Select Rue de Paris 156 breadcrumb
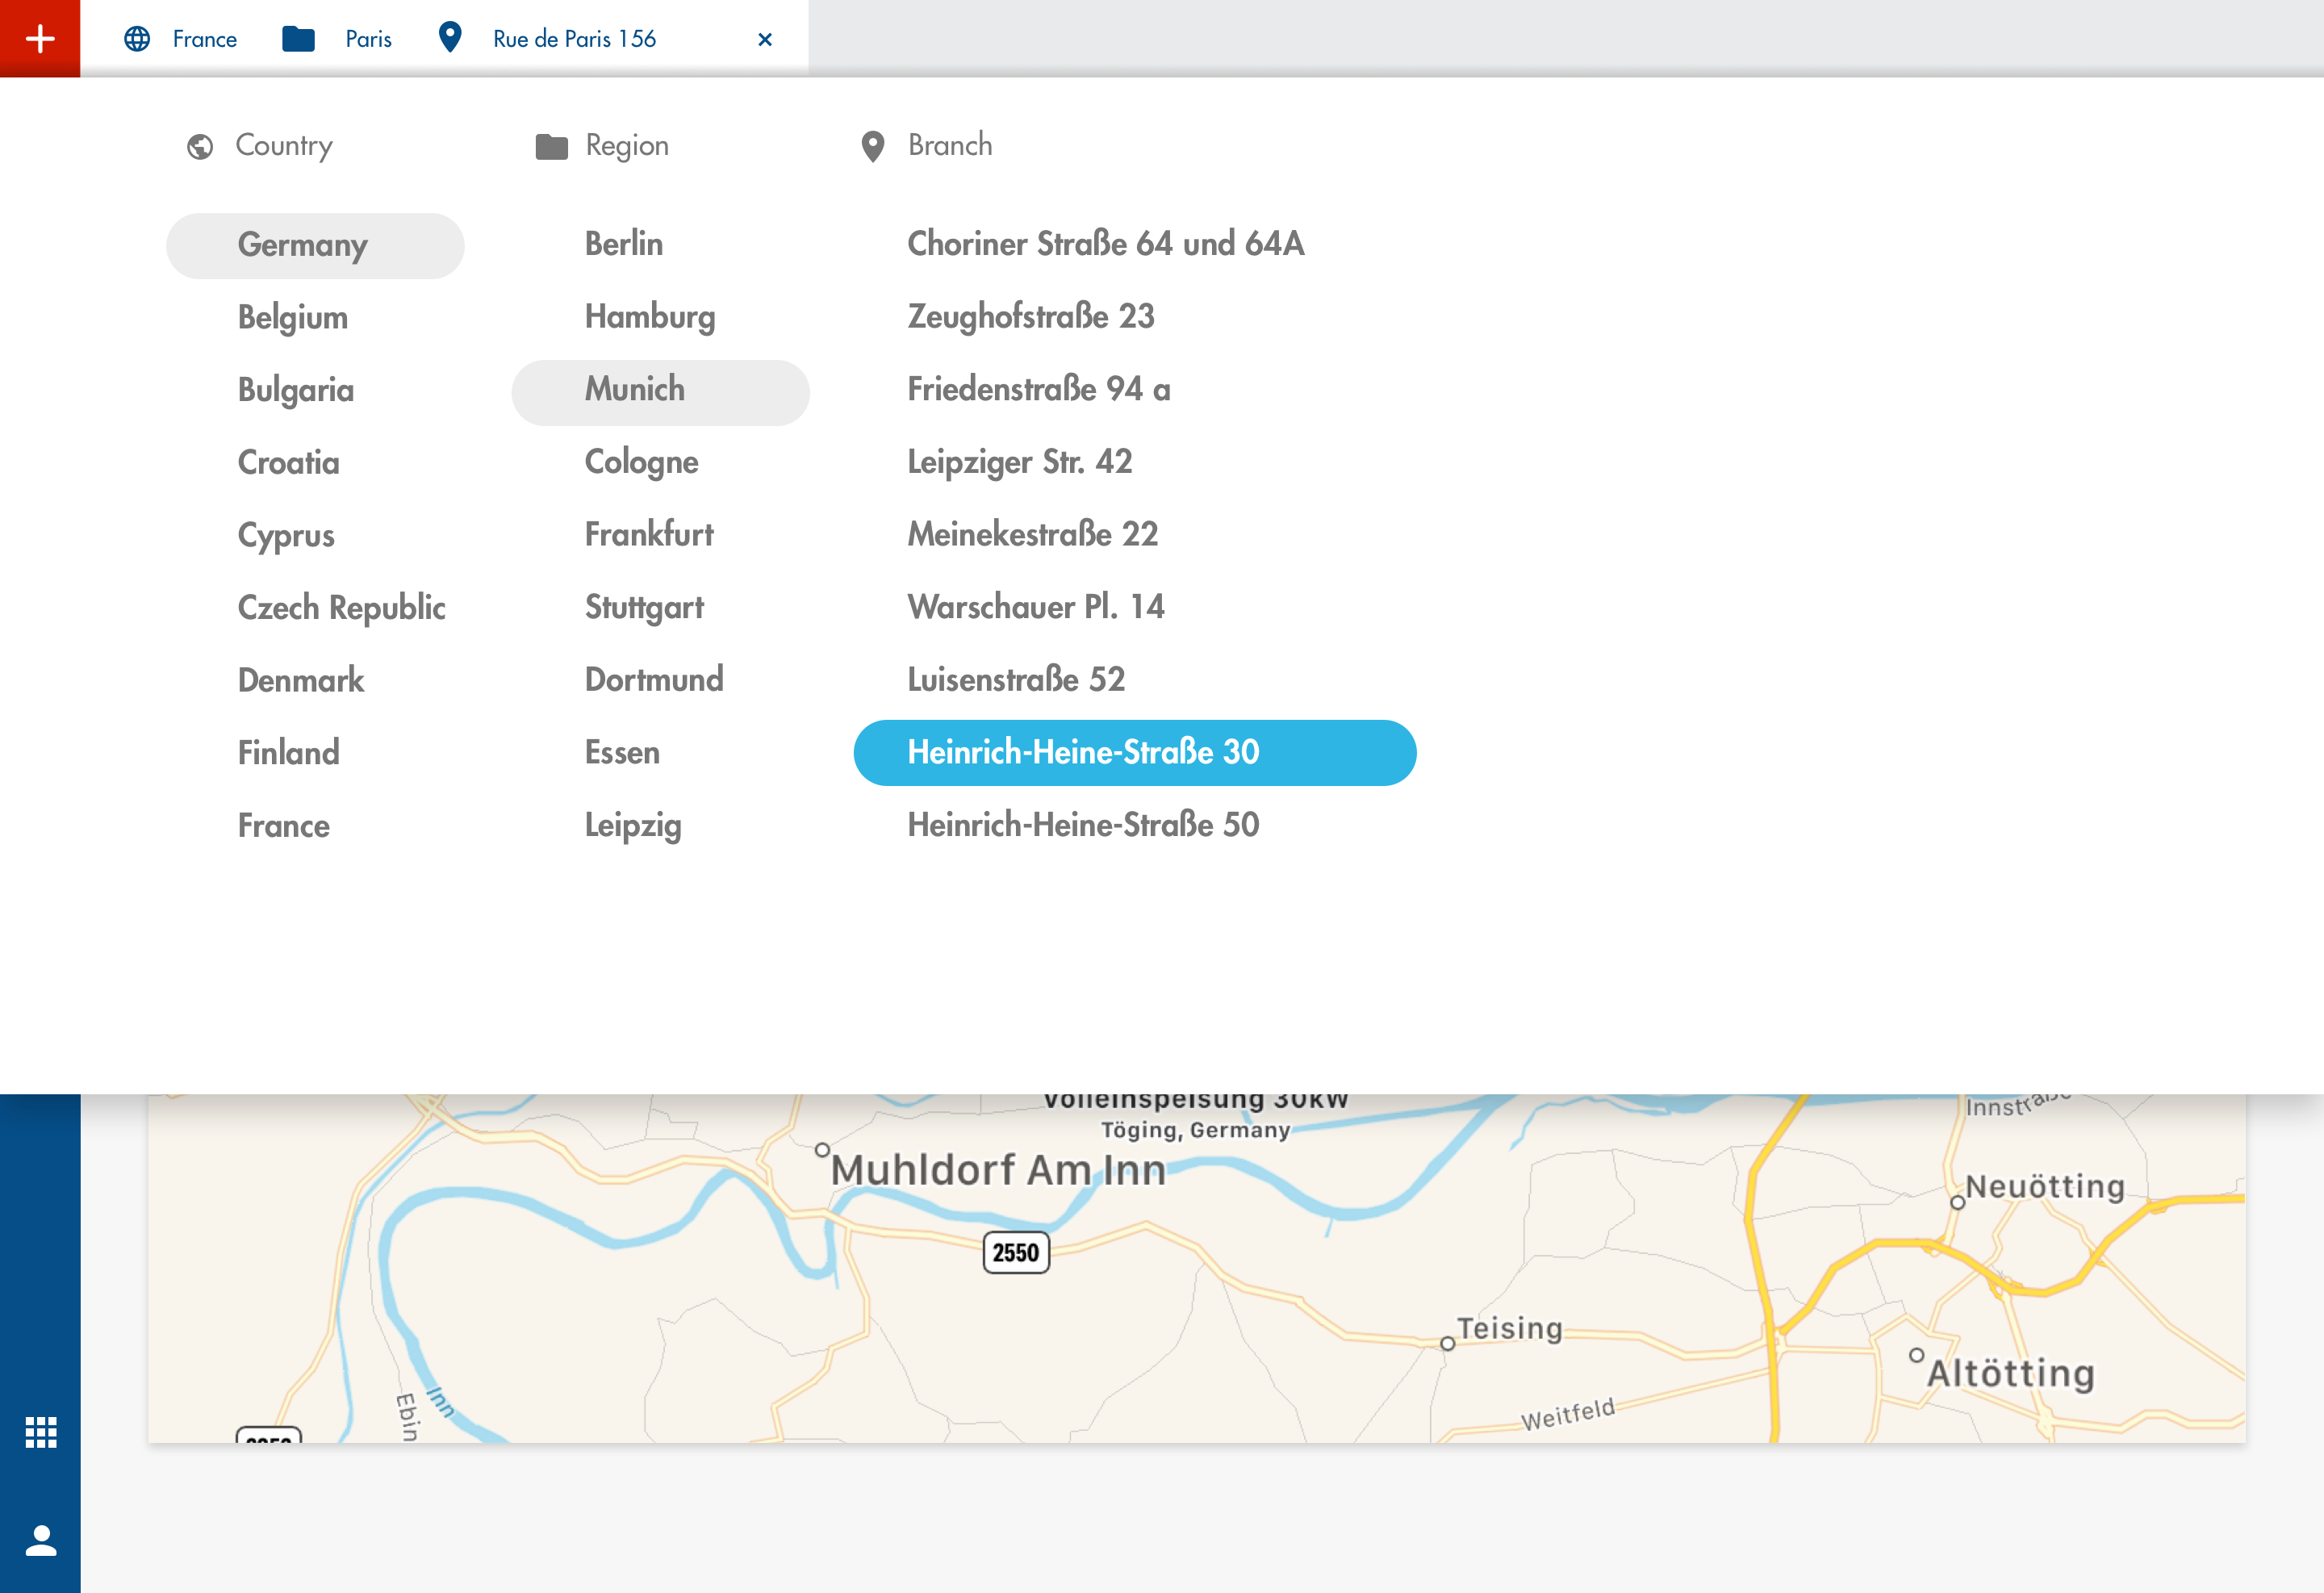 click(575, 39)
